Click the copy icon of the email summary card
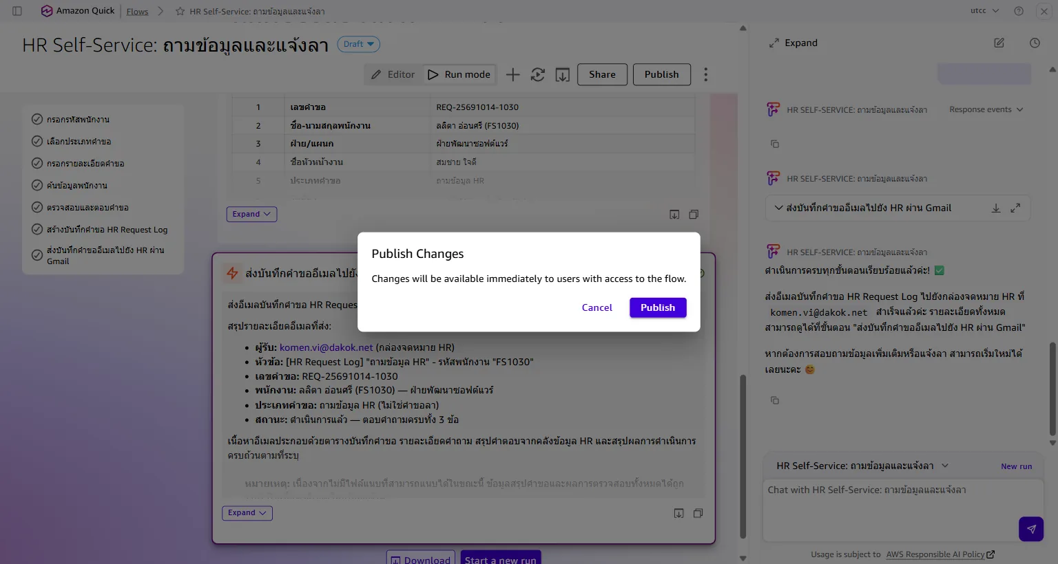Viewport: 1058px width, 564px height. [x=698, y=513]
